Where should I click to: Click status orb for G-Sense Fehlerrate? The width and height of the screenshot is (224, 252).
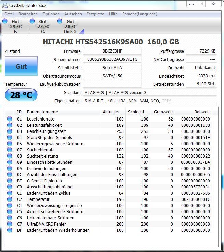10,181
